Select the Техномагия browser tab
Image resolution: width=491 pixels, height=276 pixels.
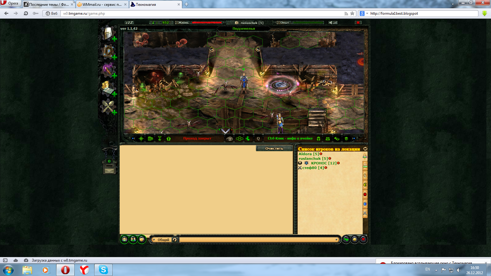click(156, 4)
